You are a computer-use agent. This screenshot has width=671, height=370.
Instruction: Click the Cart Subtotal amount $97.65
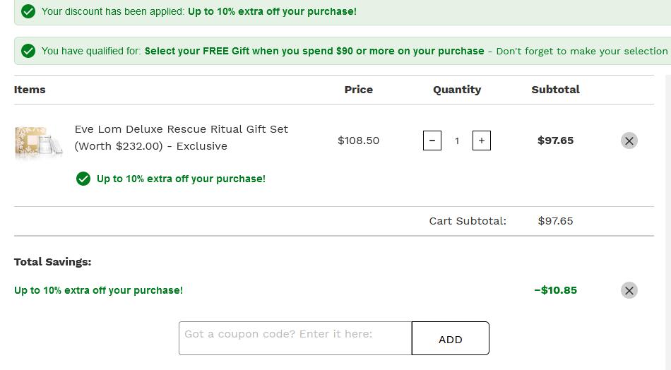(x=555, y=221)
